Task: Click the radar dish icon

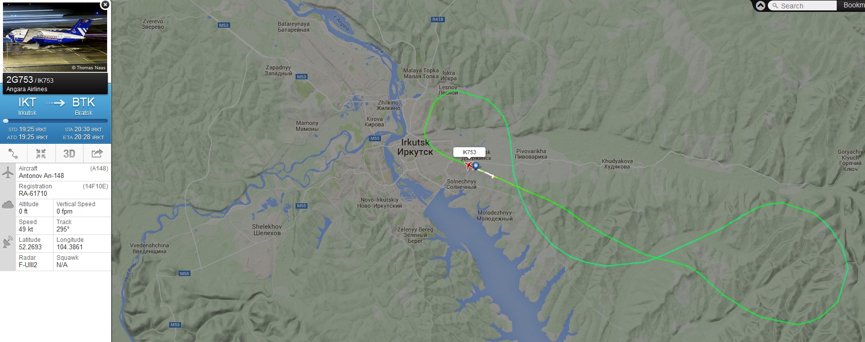Action: (x=8, y=242)
